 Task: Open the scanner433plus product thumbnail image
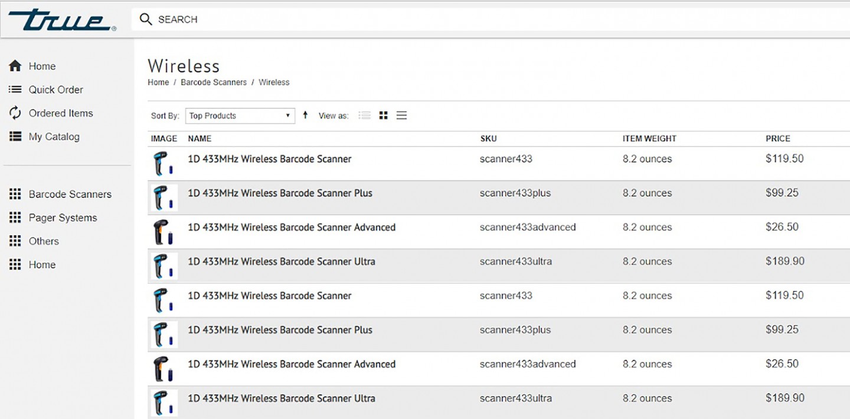164,197
